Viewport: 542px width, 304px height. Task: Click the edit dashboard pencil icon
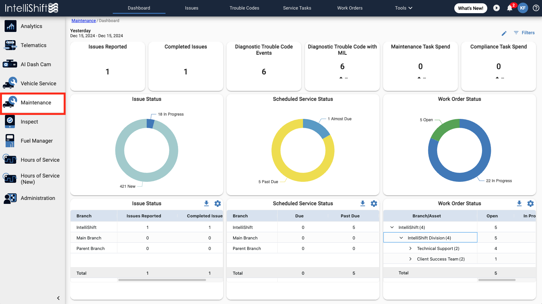(x=504, y=33)
